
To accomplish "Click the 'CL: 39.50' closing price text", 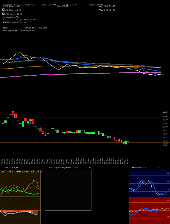I will [x=63, y=6].
